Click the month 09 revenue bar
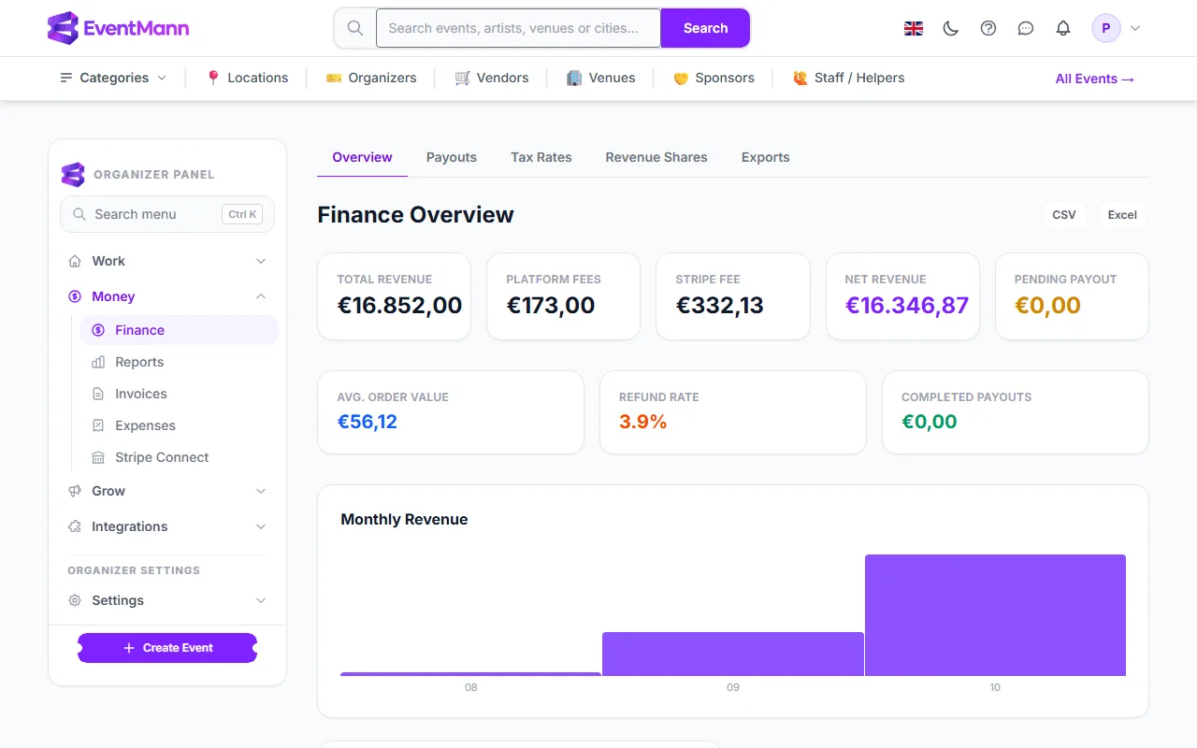This screenshot has height=748, width=1197. click(733, 654)
